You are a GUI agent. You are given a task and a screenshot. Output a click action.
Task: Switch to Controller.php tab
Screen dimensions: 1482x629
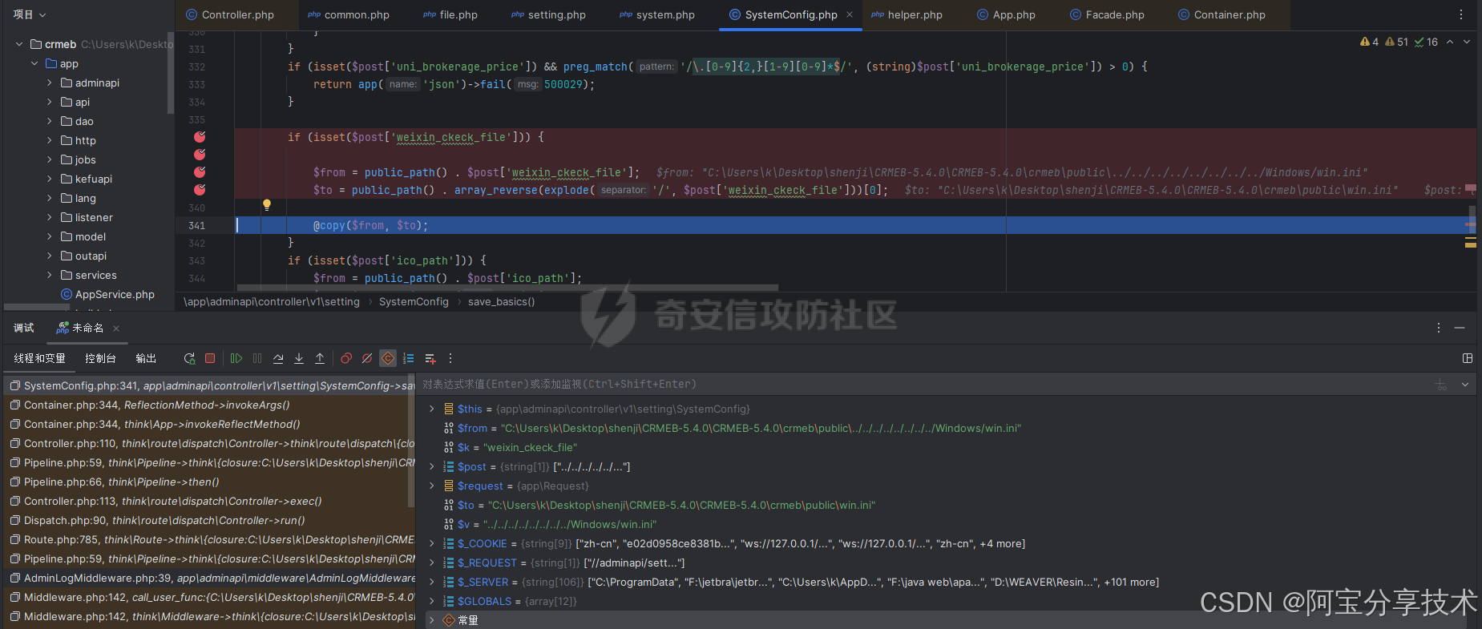(230, 14)
